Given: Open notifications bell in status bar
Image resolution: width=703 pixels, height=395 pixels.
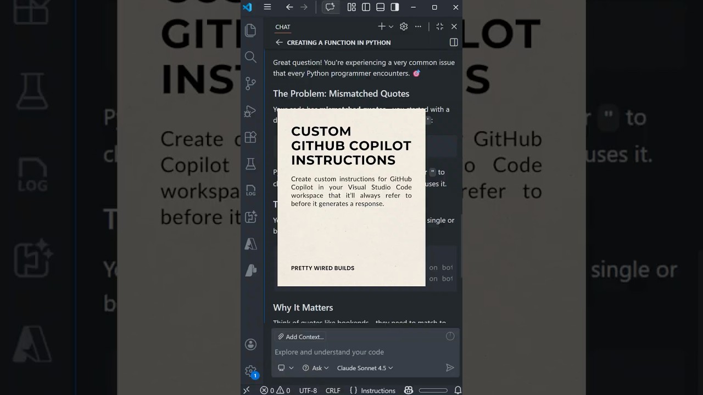Looking at the screenshot, I should 457,390.
